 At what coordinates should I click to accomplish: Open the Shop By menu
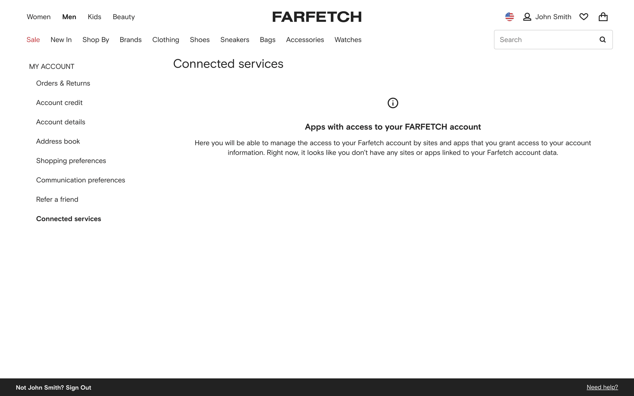pos(96,40)
